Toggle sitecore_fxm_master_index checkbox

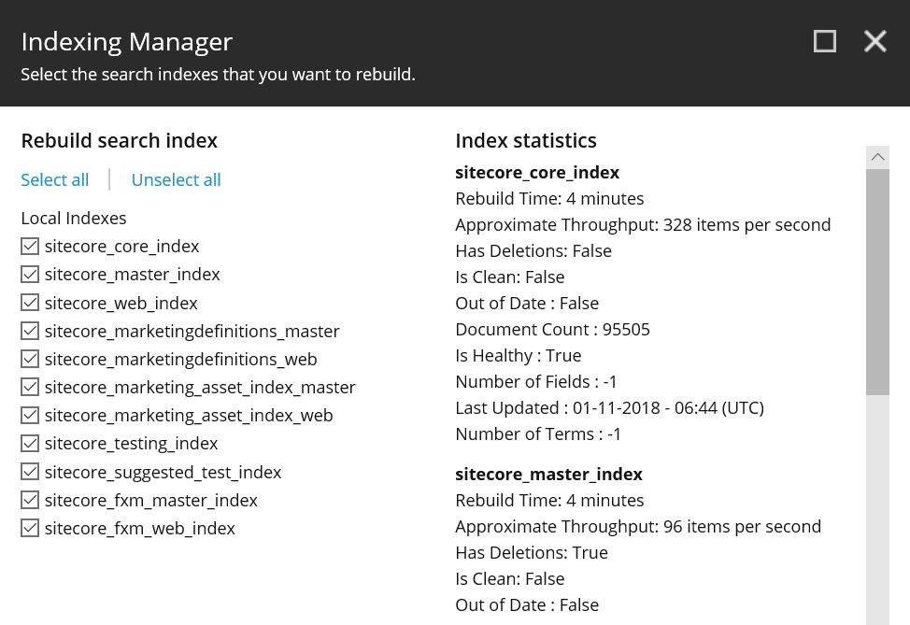pyautogui.click(x=30, y=500)
